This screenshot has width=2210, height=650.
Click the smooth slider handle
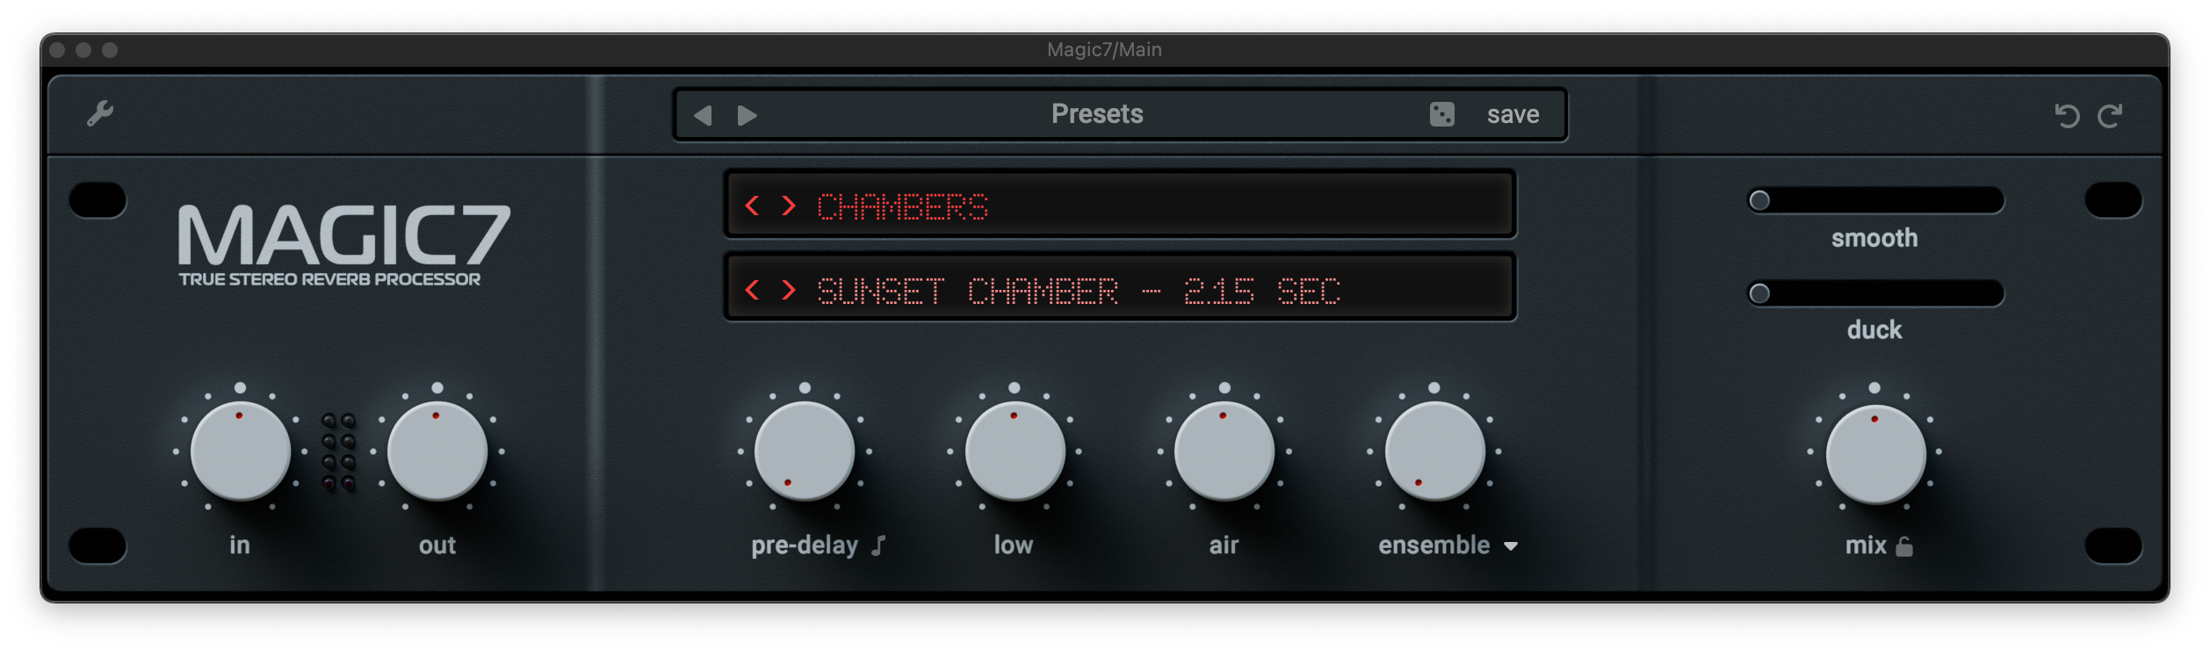pos(1759,200)
